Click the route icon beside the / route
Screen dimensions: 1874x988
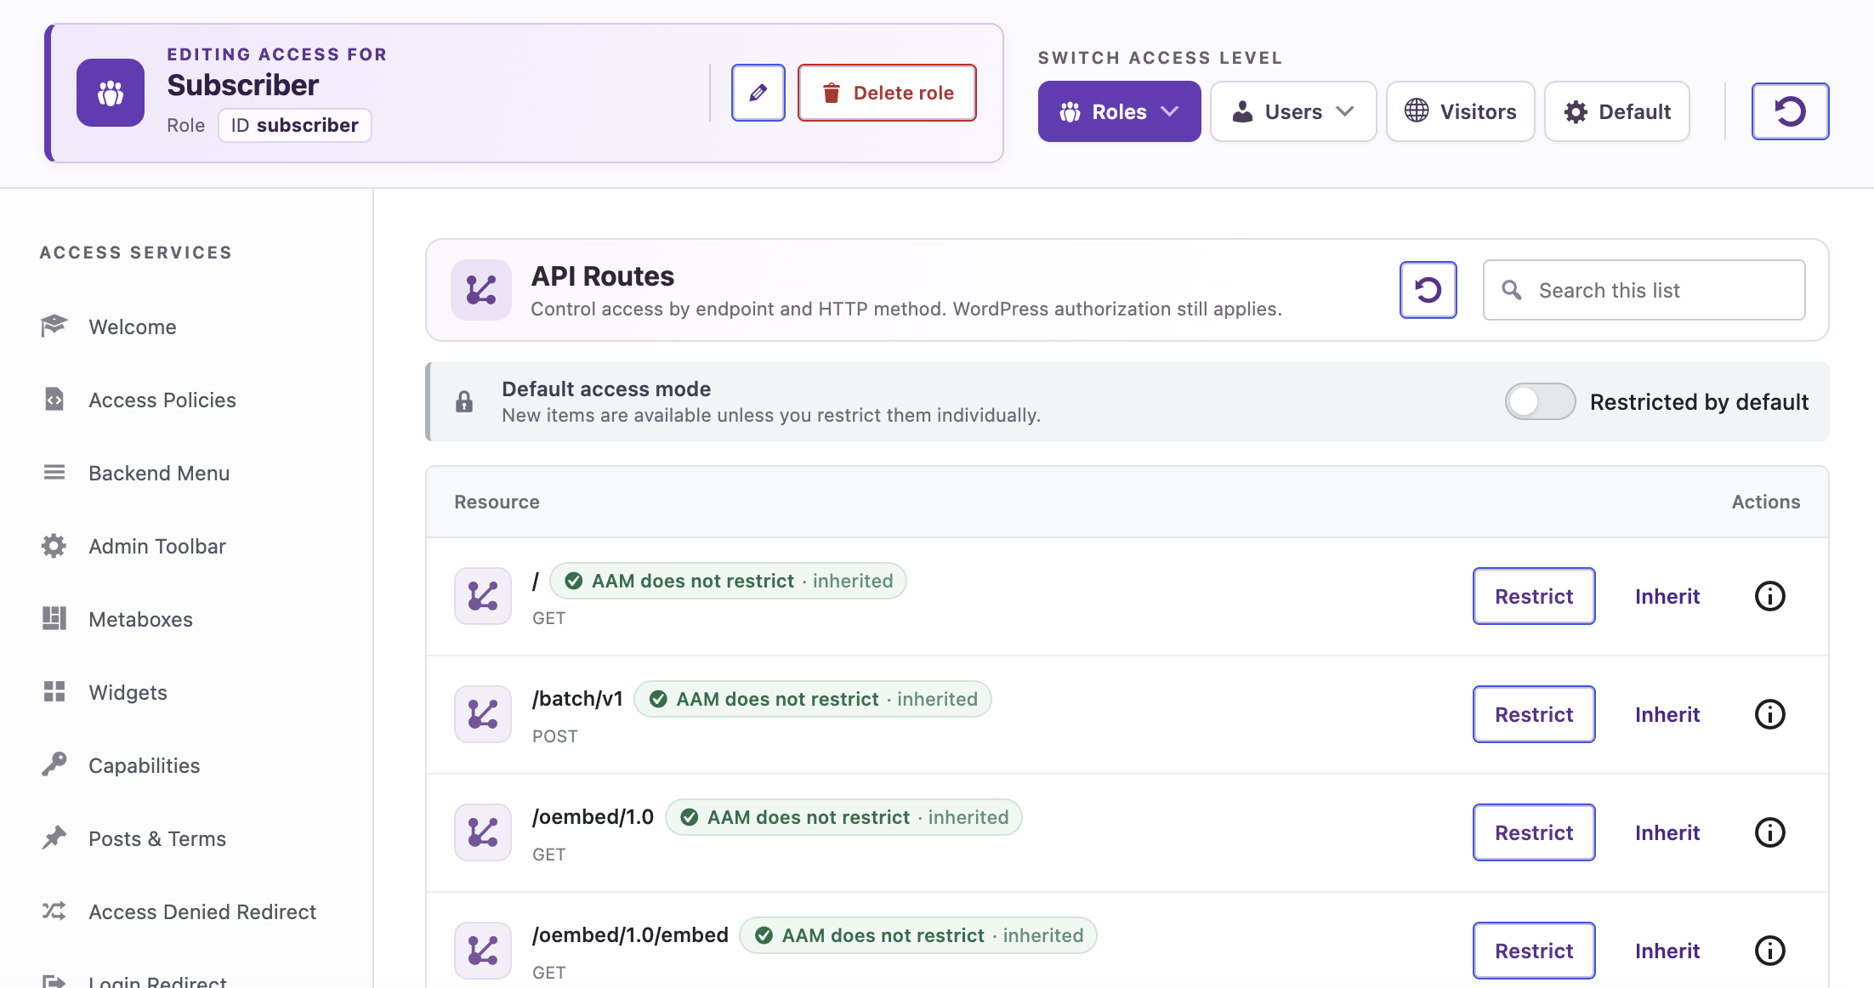pos(483,596)
